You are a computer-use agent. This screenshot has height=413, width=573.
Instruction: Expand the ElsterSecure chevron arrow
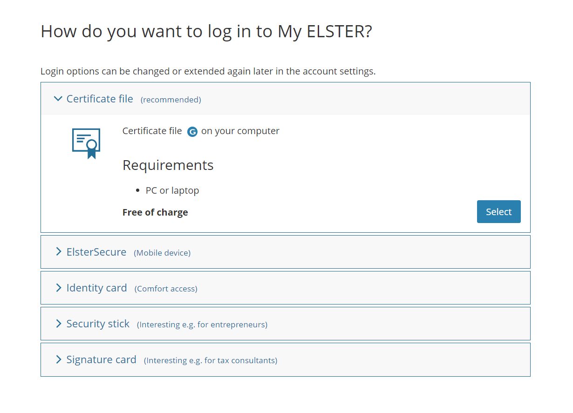[x=58, y=252]
